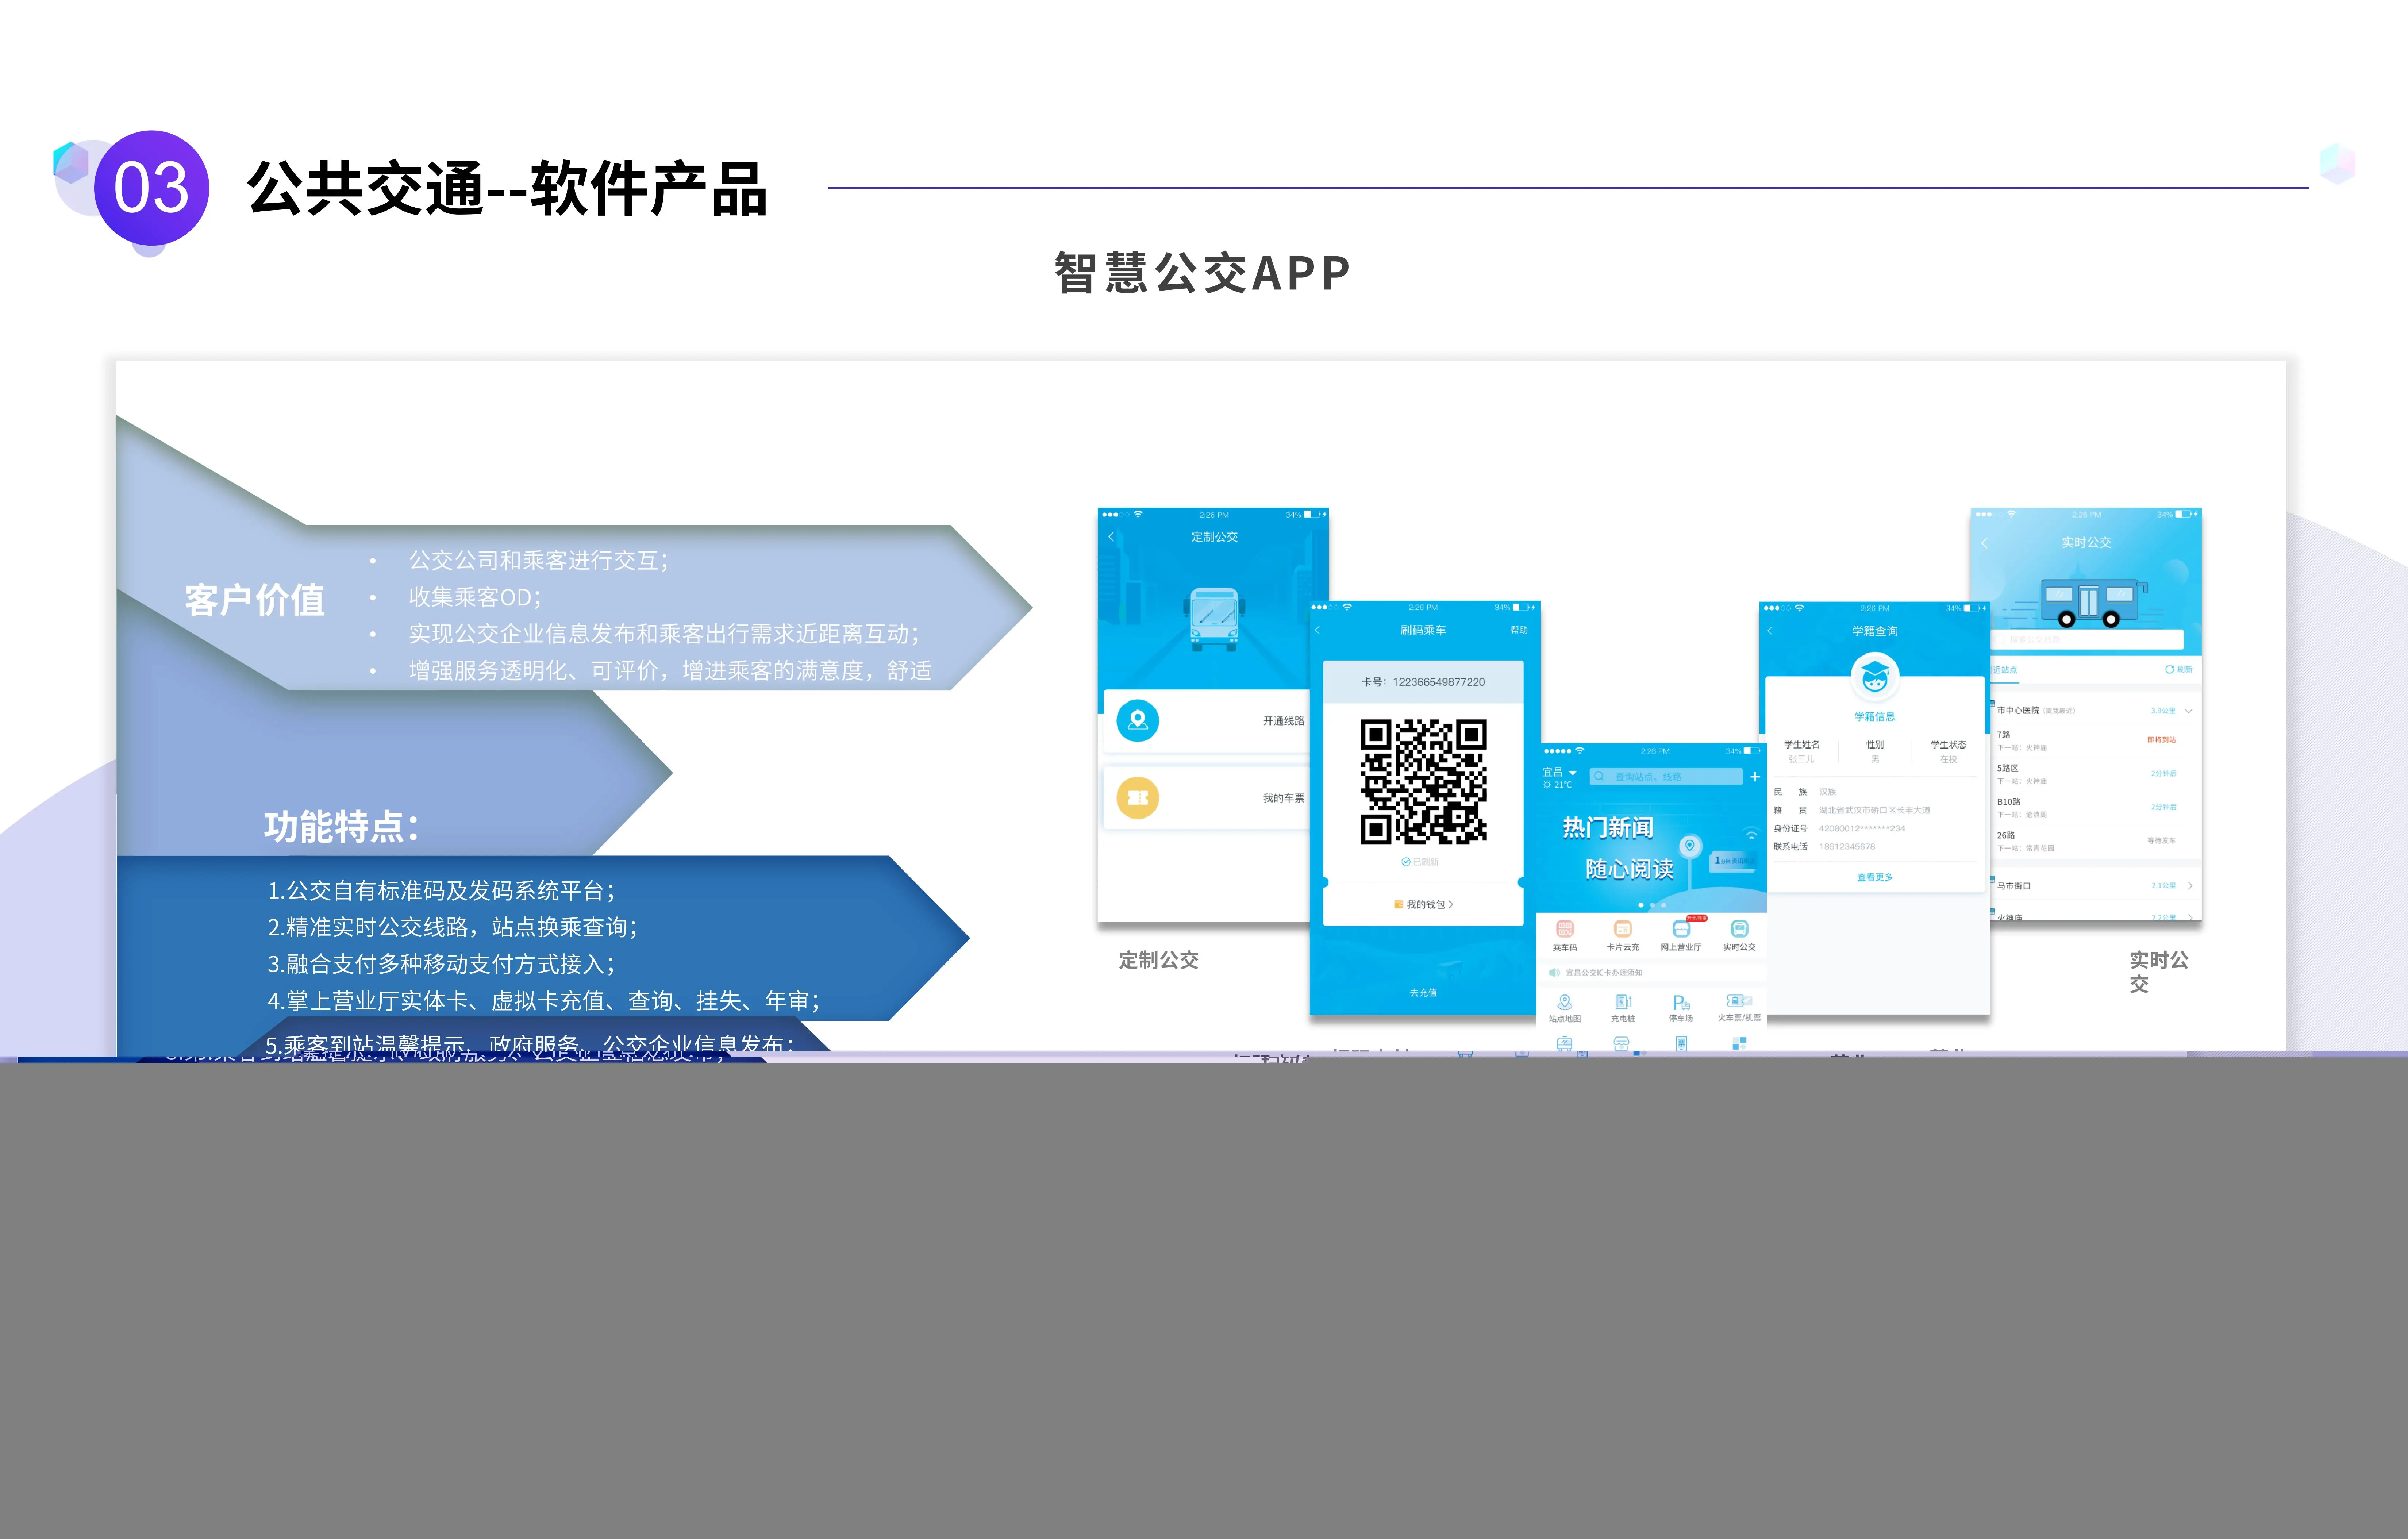Tap the 去充值 recharge button

click(x=1423, y=993)
